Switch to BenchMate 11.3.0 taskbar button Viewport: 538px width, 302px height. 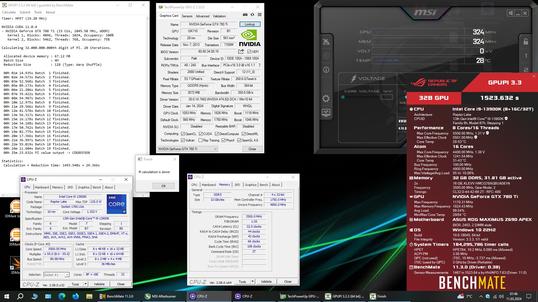117,296
